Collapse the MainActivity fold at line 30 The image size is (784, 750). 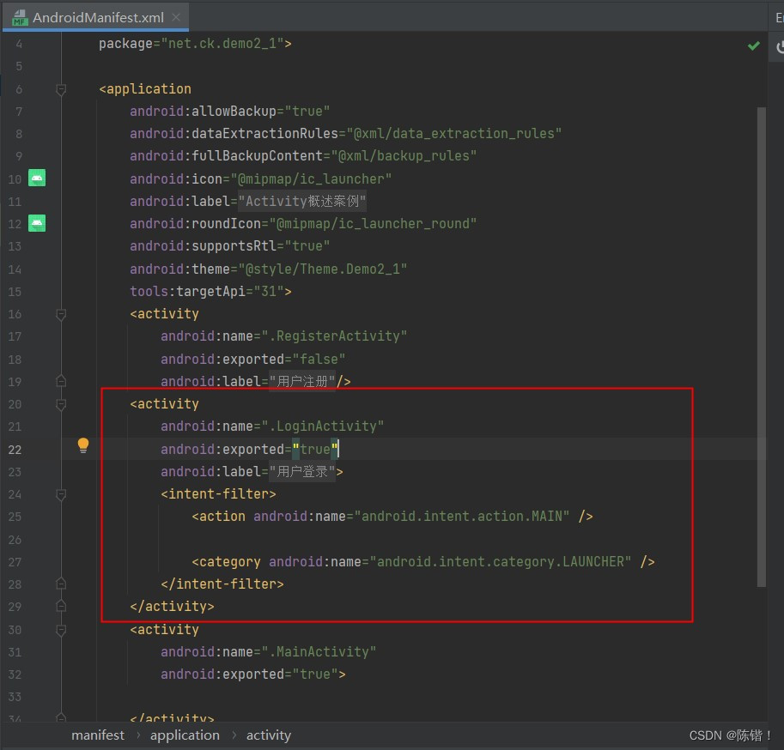(61, 630)
